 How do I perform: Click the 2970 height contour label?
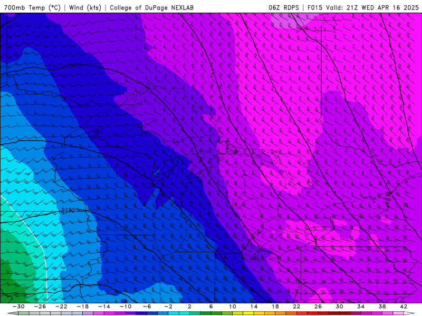click(x=75, y=65)
